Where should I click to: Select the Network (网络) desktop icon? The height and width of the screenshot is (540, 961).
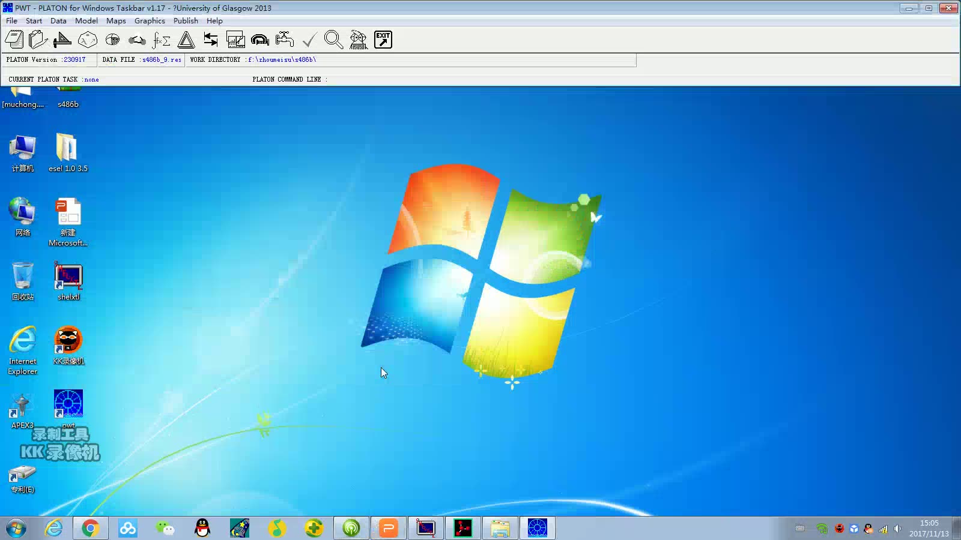(x=23, y=217)
